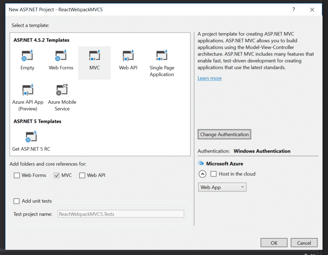Click the Microsoft Azure heading text

point(225,164)
